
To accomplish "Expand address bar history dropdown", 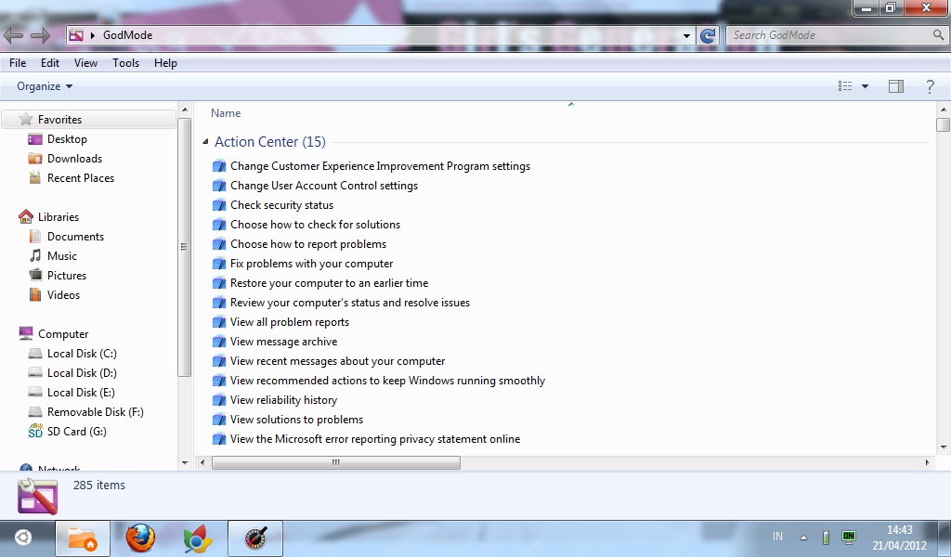I will click(686, 36).
